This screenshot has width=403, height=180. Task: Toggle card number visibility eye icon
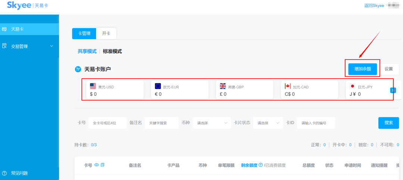tap(97, 165)
